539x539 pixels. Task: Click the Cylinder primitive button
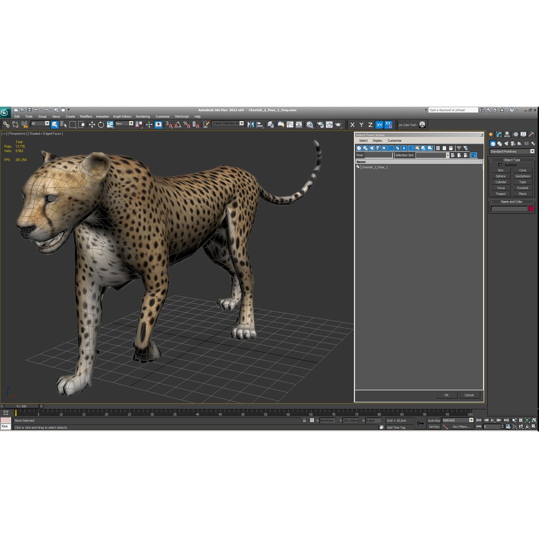(501, 182)
